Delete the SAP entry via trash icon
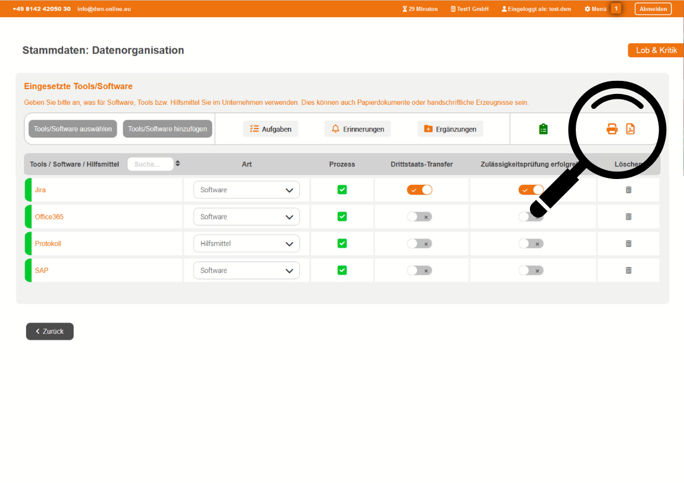684x483 pixels. (x=629, y=270)
